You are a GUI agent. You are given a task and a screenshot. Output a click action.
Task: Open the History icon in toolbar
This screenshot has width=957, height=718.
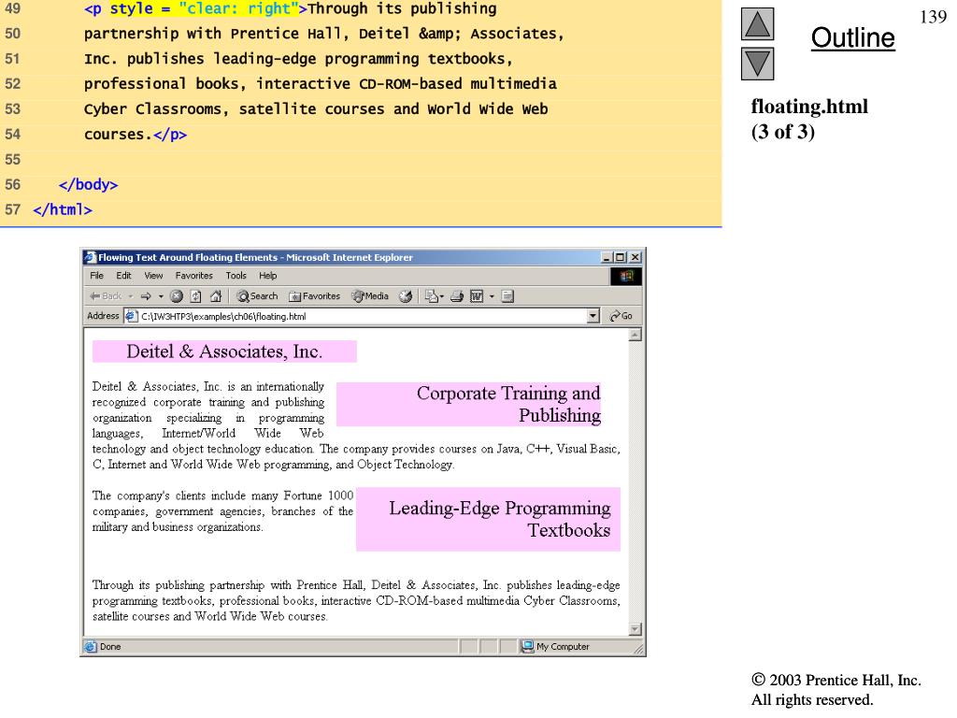(406, 296)
